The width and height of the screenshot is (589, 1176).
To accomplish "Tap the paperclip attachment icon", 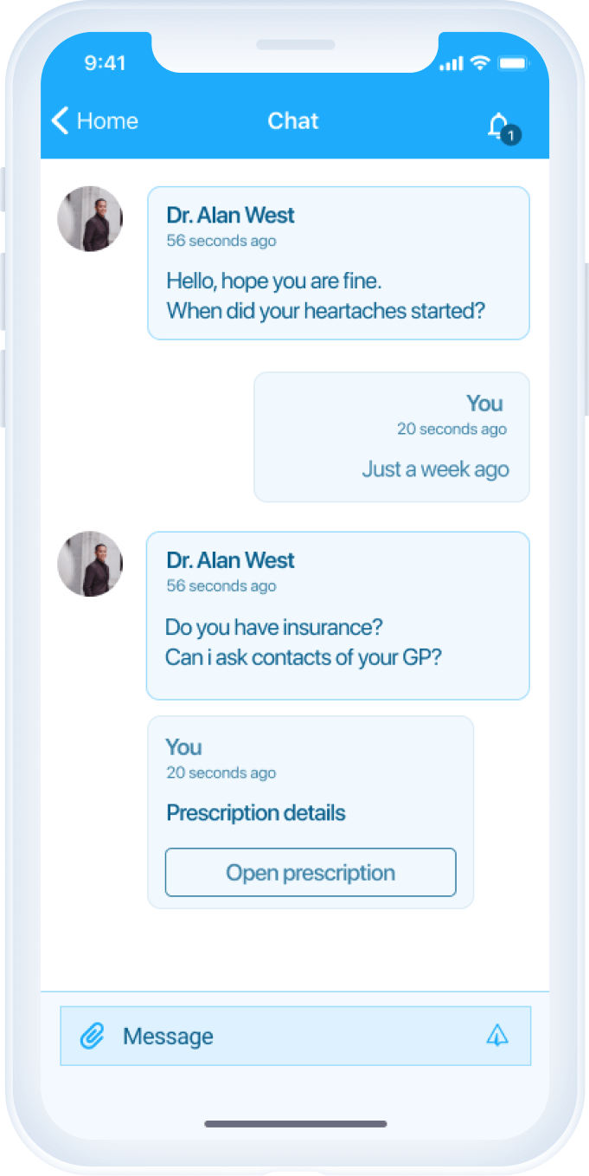I will point(93,1036).
